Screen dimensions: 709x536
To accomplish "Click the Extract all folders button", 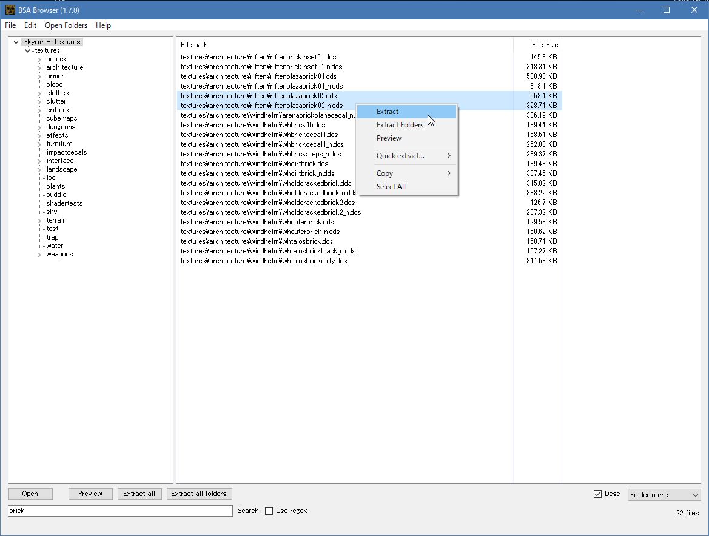I will coord(199,494).
